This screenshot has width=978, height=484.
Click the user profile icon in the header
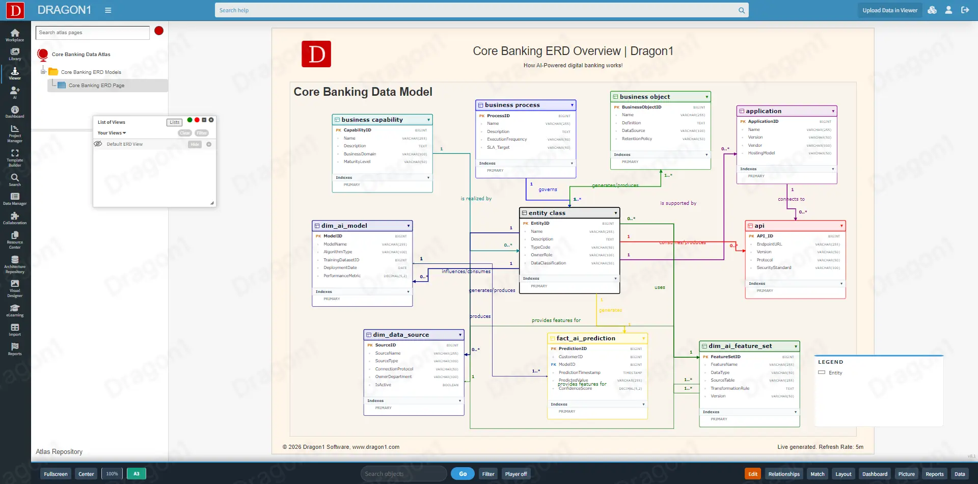[x=948, y=10]
